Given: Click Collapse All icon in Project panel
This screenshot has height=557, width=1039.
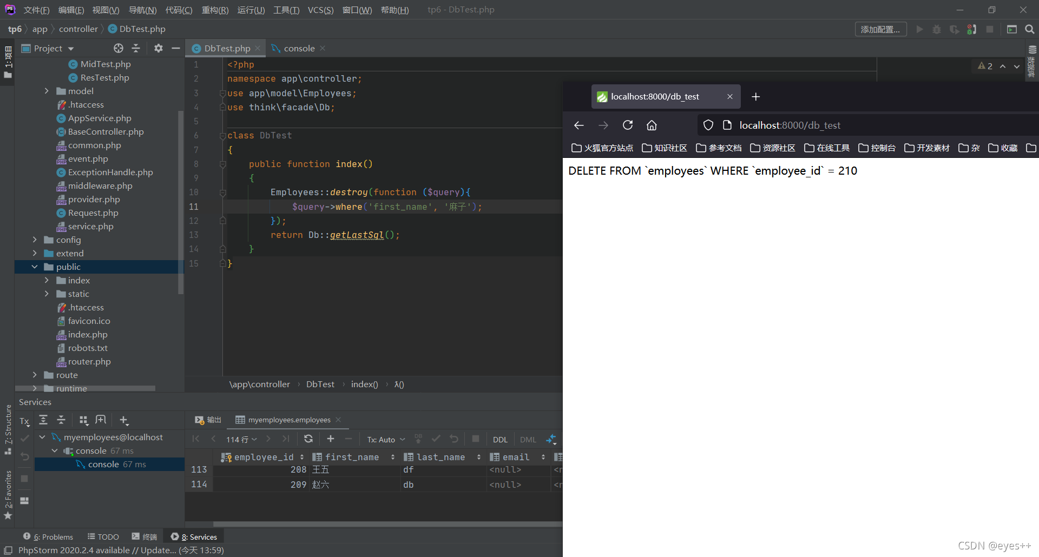Looking at the screenshot, I should click(x=136, y=48).
